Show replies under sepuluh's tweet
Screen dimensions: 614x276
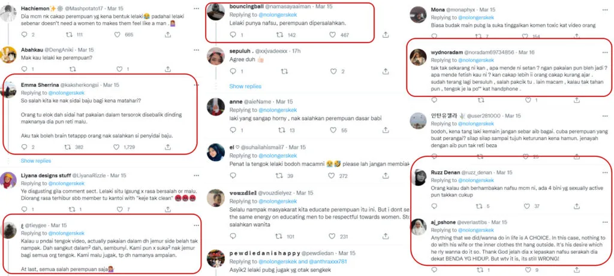(245, 87)
